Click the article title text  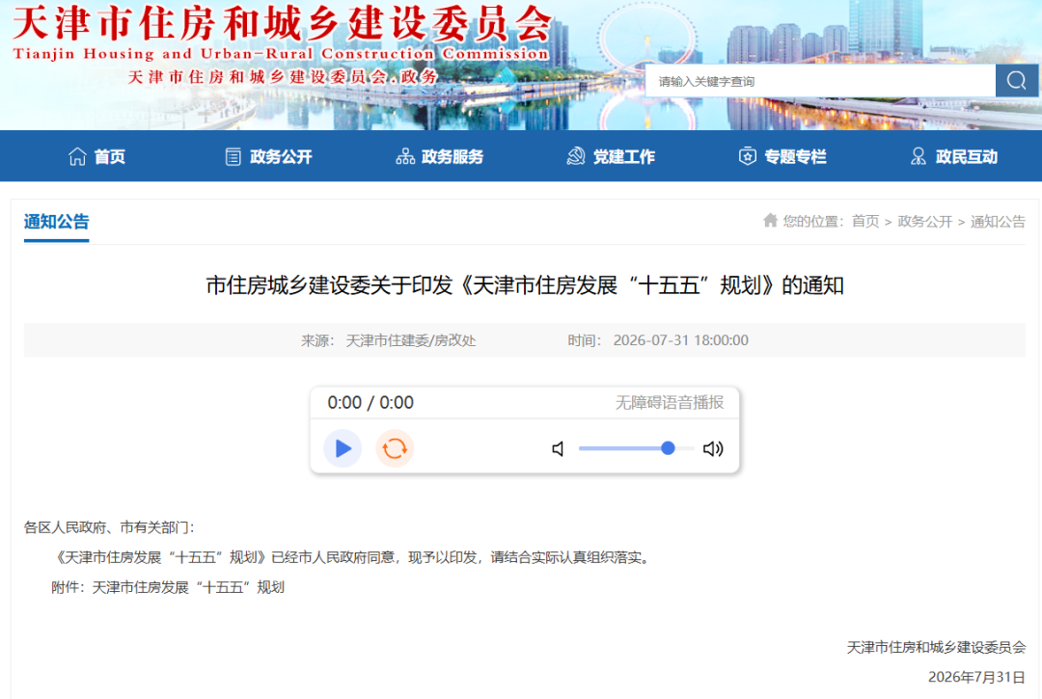coord(525,285)
